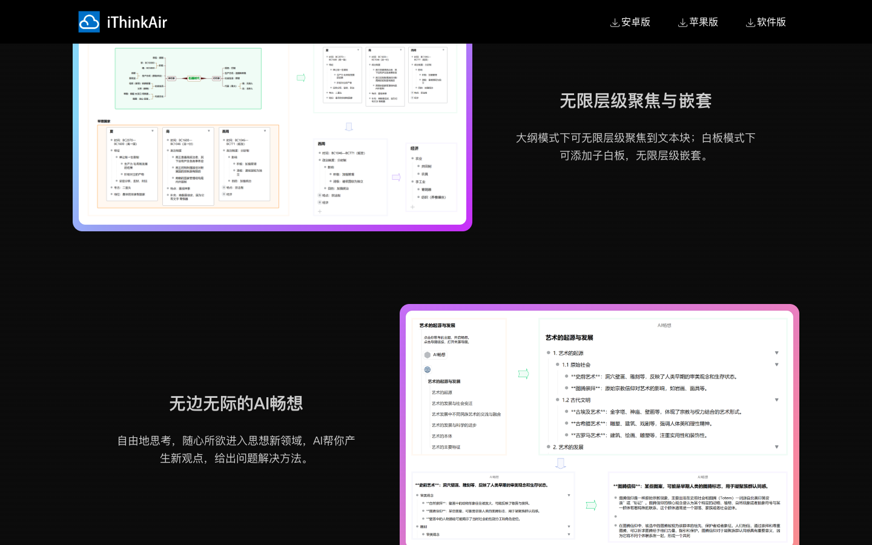Image resolution: width=872 pixels, height=545 pixels.
Task: Click the download icon beside 安卓版
Action: (x=615, y=22)
